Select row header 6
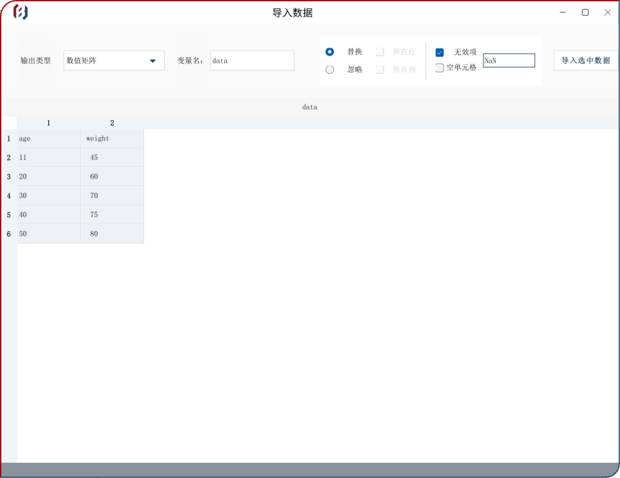This screenshot has height=478, width=620. pos(9,234)
